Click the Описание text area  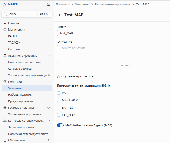pos(94,54)
